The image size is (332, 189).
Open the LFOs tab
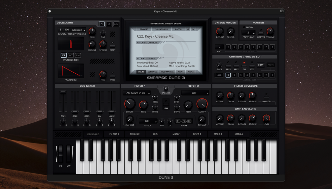[x=156, y=134]
